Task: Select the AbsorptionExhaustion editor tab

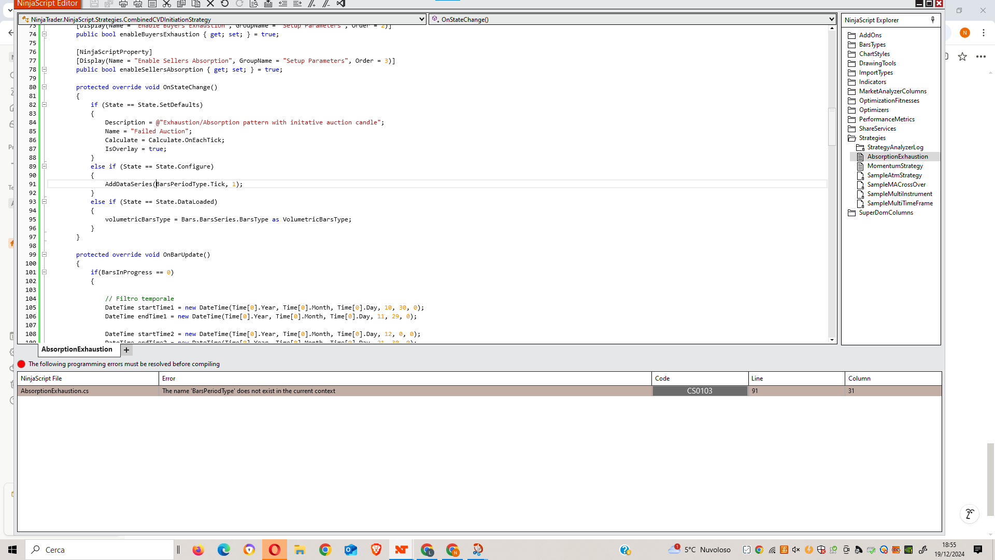Action: click(x=77, y=349)
